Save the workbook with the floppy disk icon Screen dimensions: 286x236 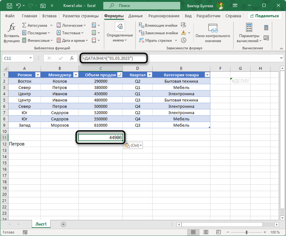point(9,6)
